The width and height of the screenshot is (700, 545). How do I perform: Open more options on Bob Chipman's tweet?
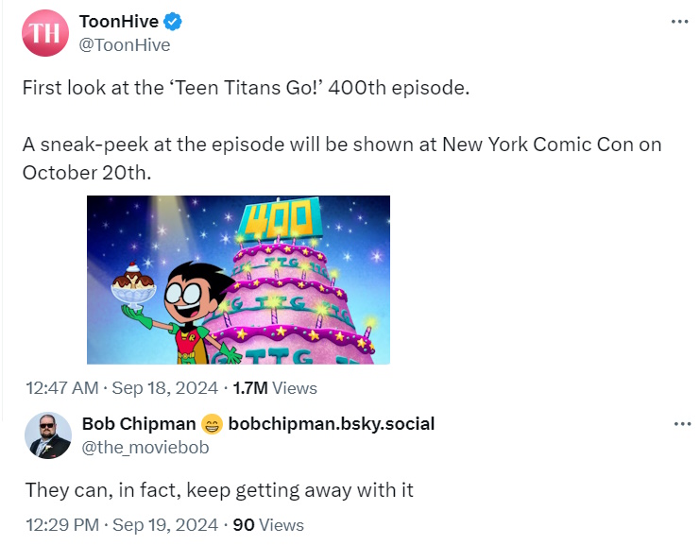point(682,424)
